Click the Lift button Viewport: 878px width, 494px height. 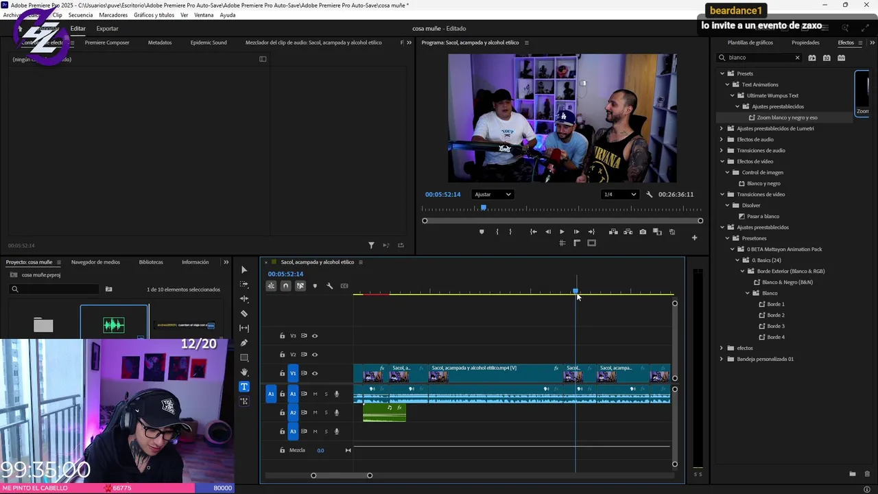coord(613,232)
